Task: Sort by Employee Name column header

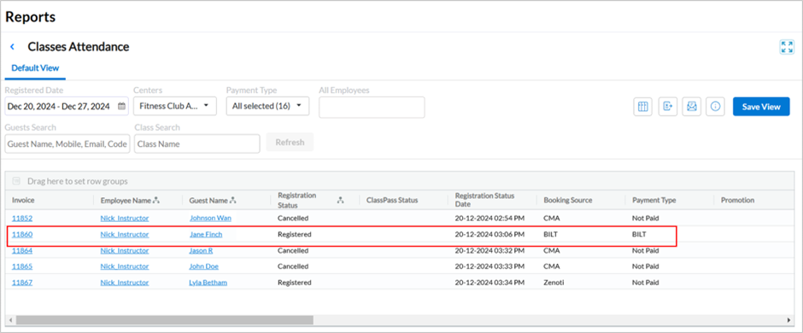Action: point(126,201)
